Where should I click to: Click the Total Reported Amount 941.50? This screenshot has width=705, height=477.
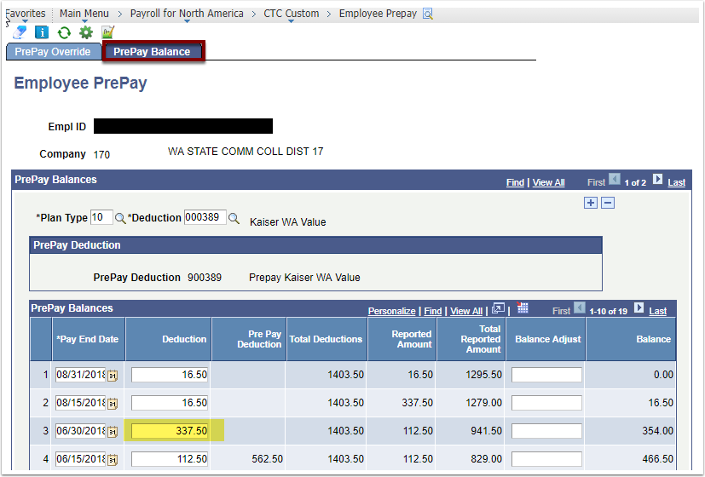487,431
